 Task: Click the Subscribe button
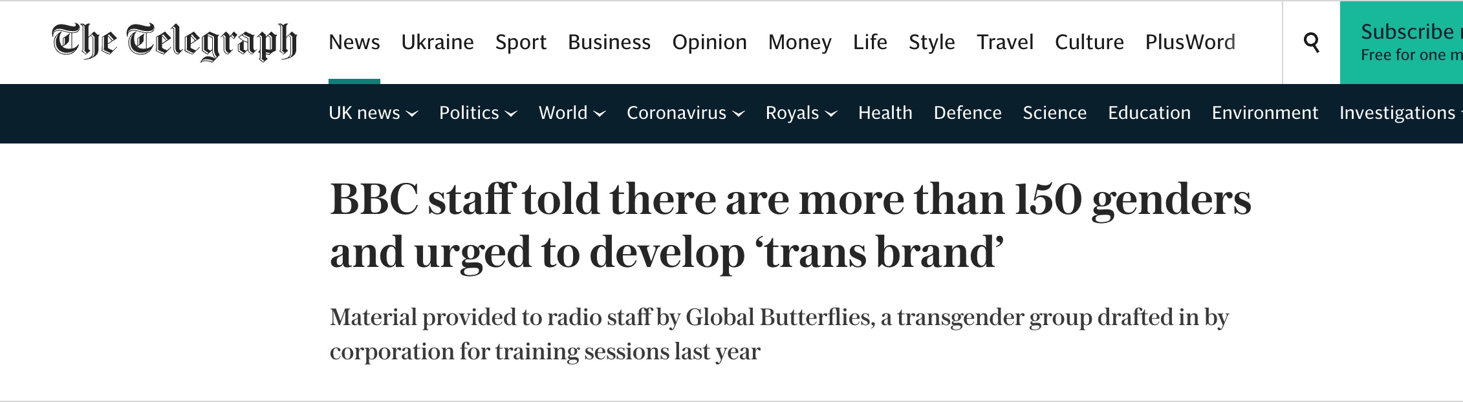[1402, 43]
